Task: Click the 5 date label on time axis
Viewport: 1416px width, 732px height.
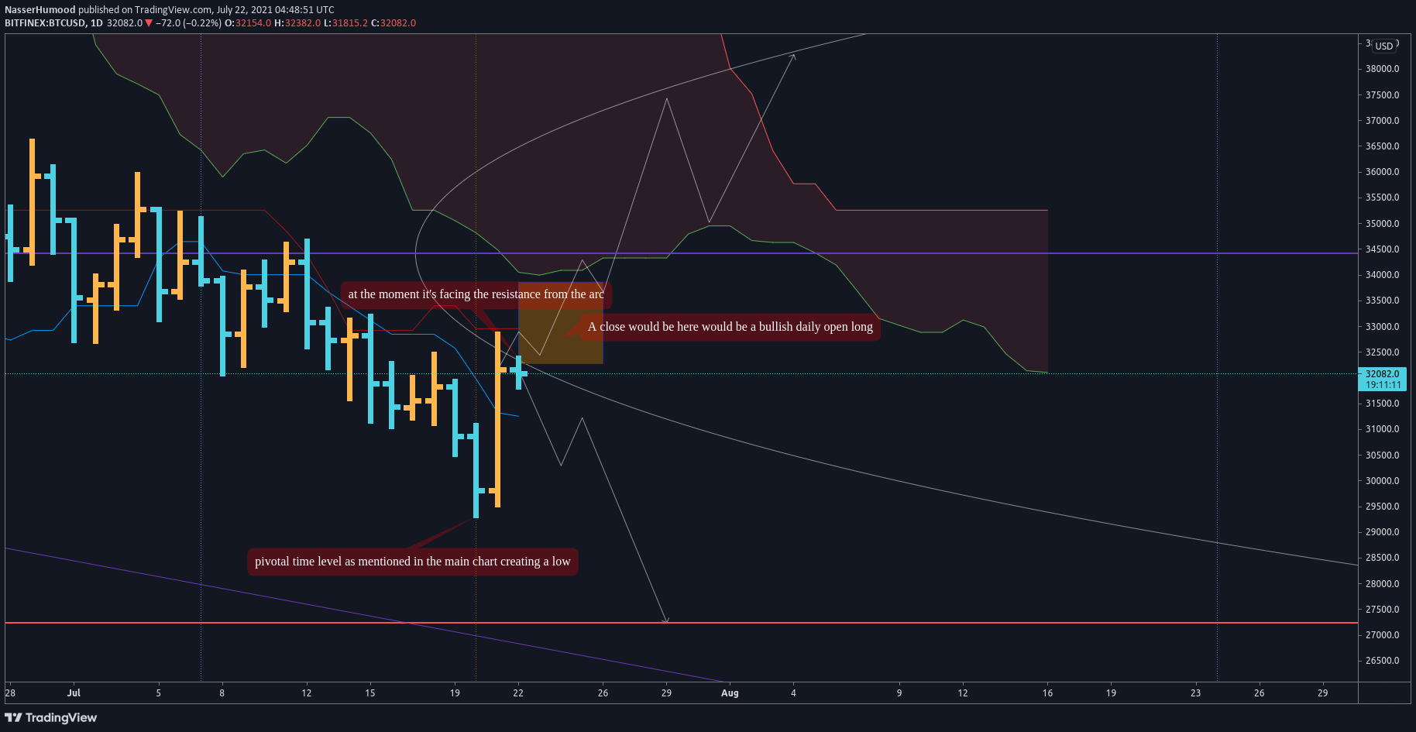Action: point(159,693)
